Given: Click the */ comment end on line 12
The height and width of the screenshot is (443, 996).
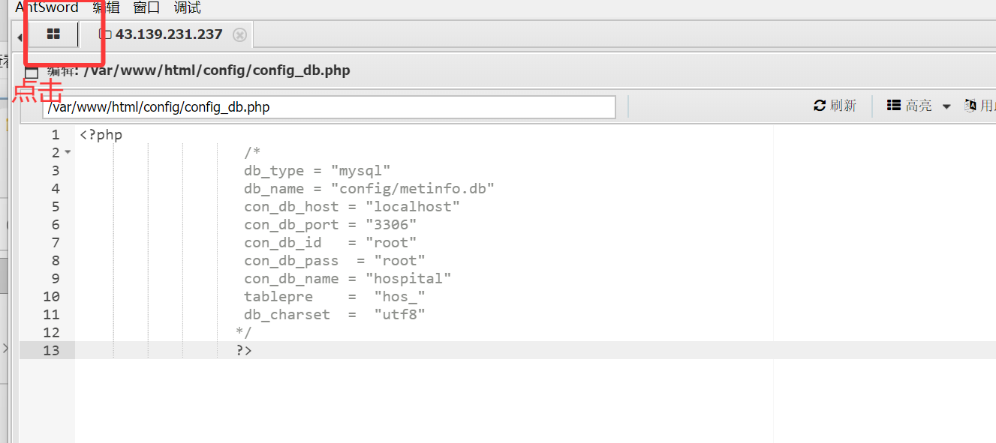Looking at the screenshot, I should [x=244, y=332].
